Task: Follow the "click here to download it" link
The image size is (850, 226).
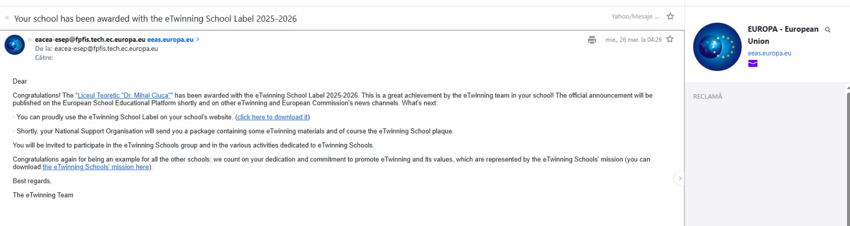Action: (273, 117)
